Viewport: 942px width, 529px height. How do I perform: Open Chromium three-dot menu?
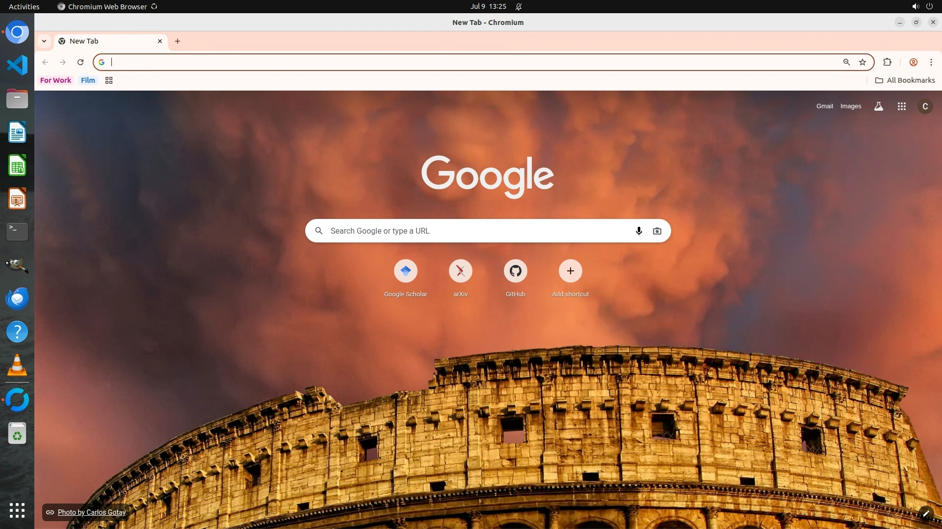pos(931,62)
